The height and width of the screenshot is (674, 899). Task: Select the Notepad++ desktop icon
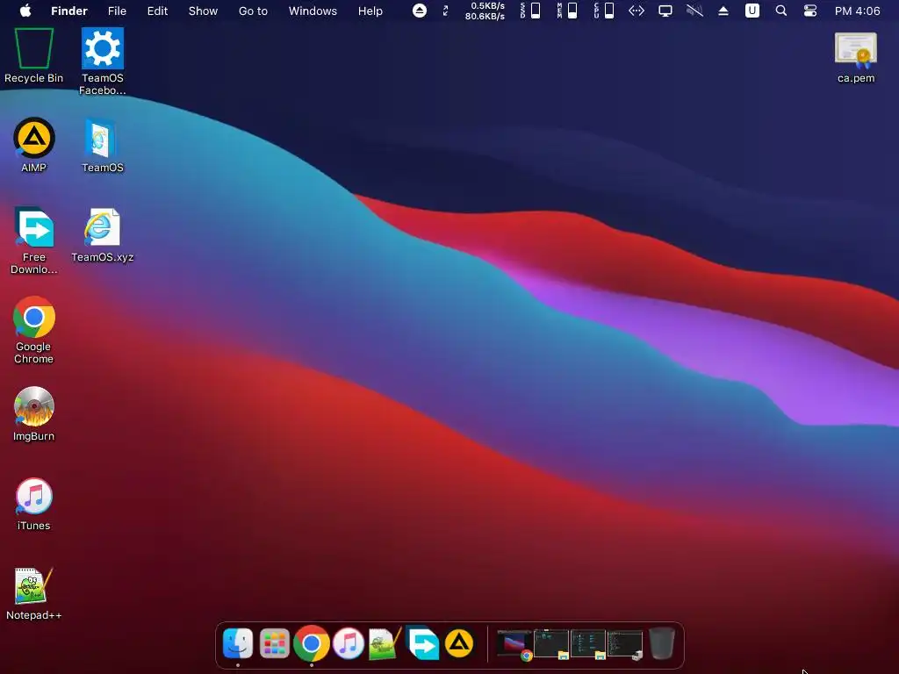34,593
